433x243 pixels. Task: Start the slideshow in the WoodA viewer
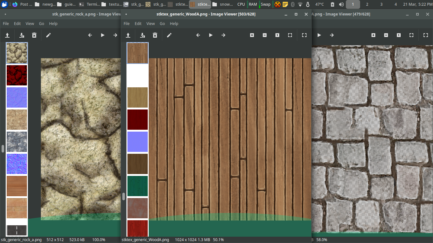[x=211, y=35]
